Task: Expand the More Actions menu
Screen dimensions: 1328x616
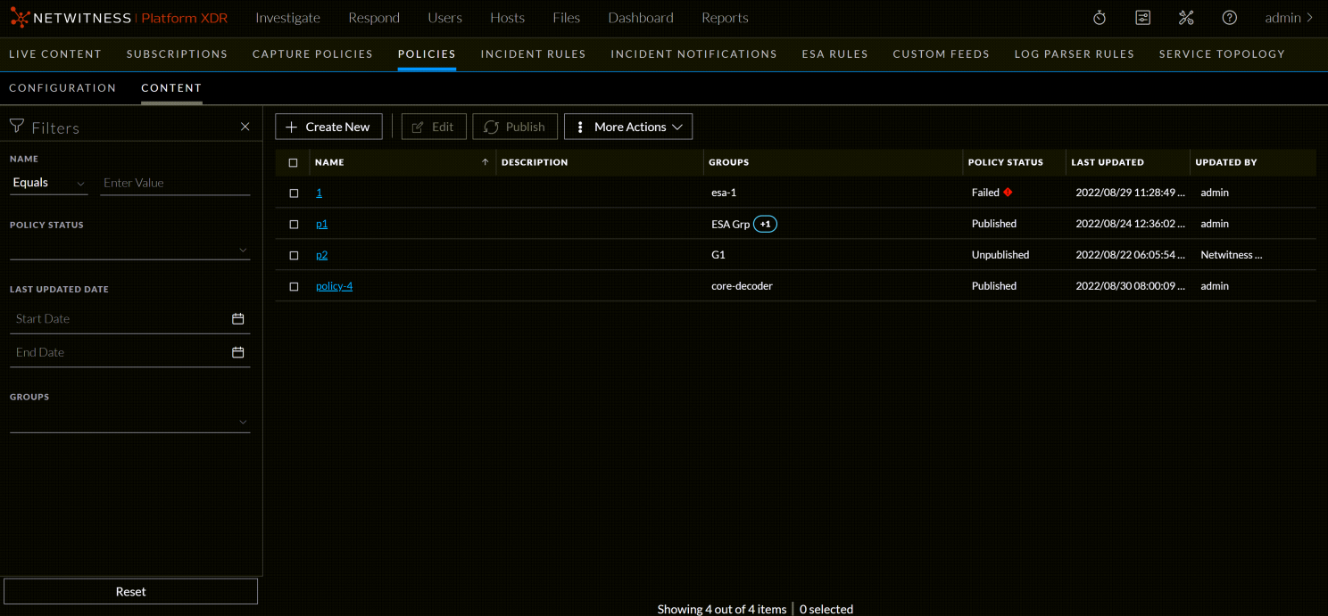Action: [627, 126]
